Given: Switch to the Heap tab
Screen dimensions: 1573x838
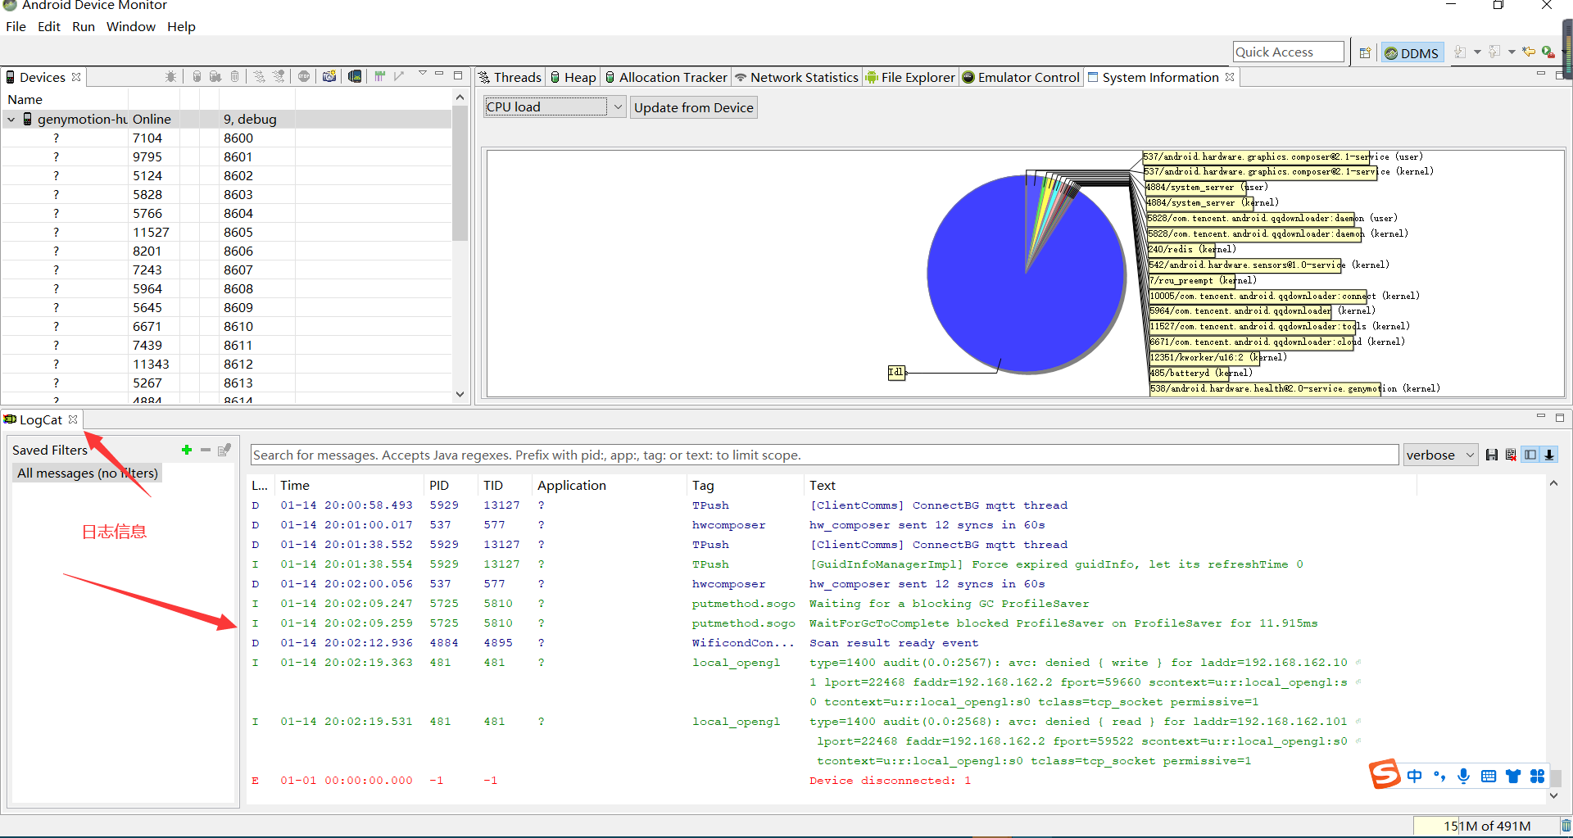Looking at the screenshot, I should [573, 77].
